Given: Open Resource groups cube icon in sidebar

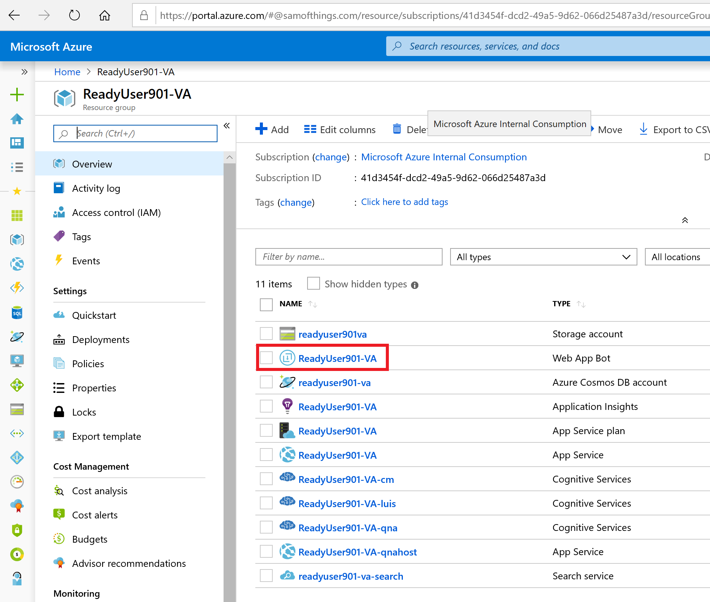Looking at the screenshot, I should pyautogui.click(x=17, y=240).
